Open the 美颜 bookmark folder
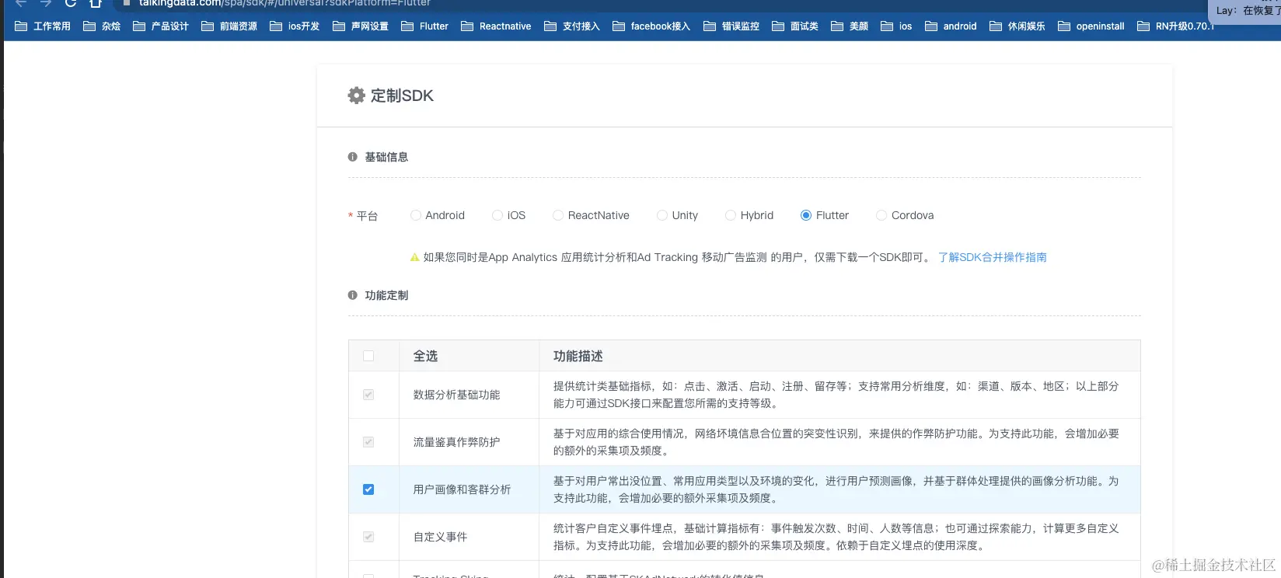This screenshot has width=1281, height=578. click(x=850, y=26)
